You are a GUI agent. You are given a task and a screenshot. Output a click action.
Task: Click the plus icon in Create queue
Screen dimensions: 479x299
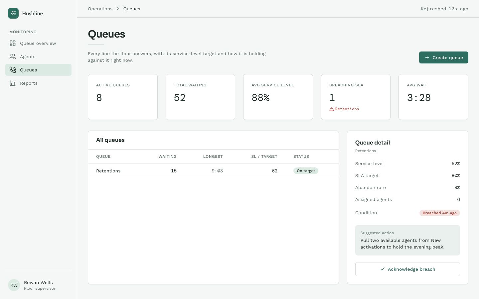pyautogui.click(x=427, y=57)
